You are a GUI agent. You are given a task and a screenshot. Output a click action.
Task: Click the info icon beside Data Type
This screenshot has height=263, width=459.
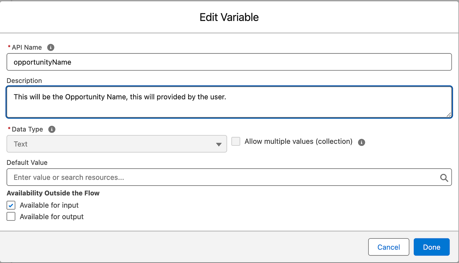tap(51, 129)
